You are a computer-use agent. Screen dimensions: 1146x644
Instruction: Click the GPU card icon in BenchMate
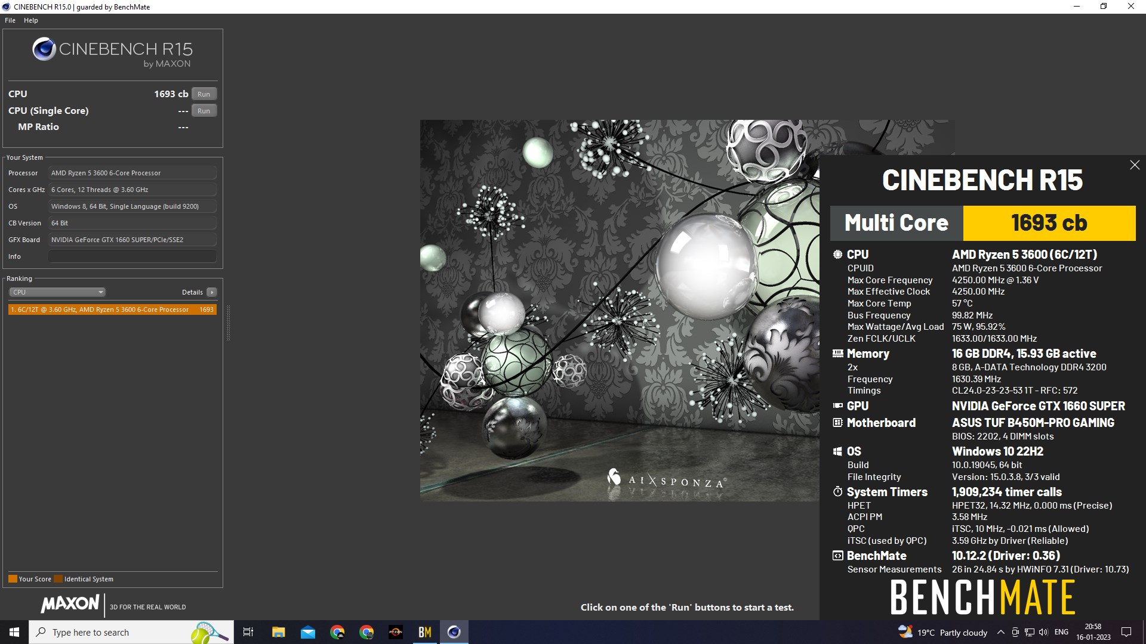tap(838, 405)
